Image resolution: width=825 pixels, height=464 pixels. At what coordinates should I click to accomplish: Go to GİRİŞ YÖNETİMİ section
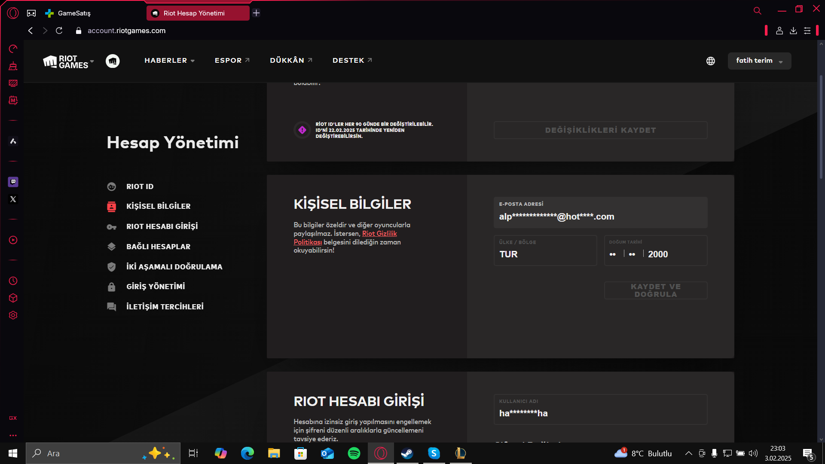click(146, 287)
